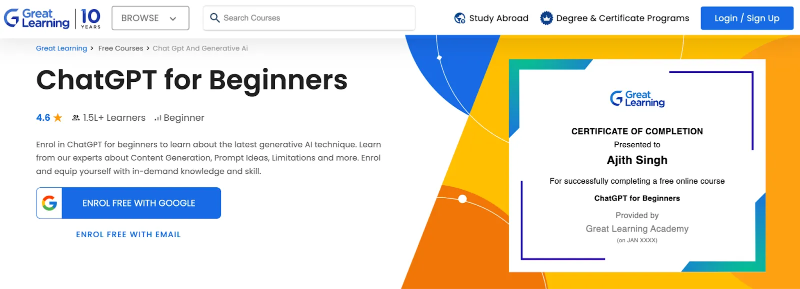Click the Ajith Singh name on certificate
800x289 pixels.
coord(637,160)
